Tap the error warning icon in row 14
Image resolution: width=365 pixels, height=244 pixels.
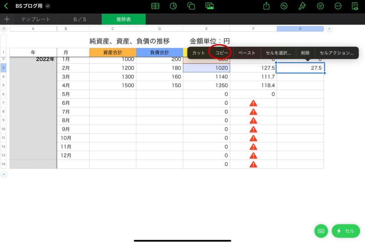(x=253, y=165)
